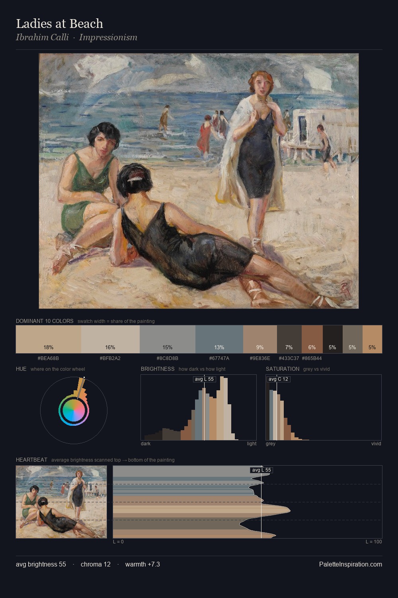The height and width of the screenshot is (598, 398).
Task: Choose the 13% blue-grey swatch #67747A
Action: pos(219,339)
